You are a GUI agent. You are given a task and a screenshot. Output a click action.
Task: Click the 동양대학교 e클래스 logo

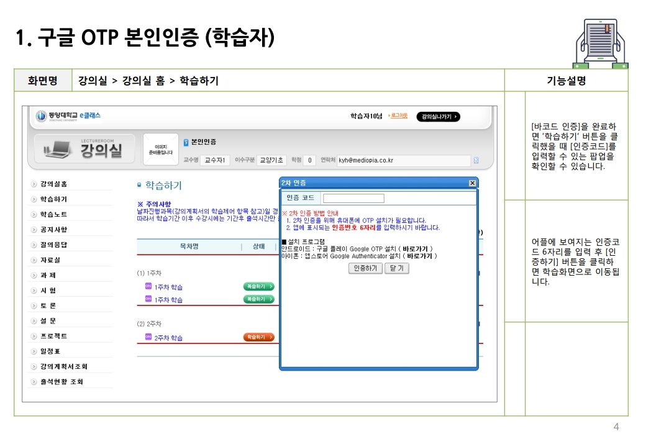pos(68,116)
